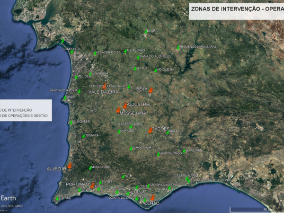Select the green marker at Castro Verde
The image size is (284, 213).
pos(131,126)
